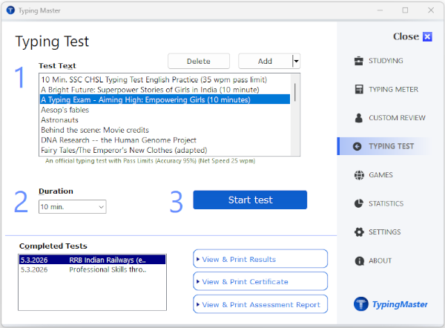The width and height of the screenshot is (445, 328).
Task: Select the TYPING TEST menu item
Action: point(391,146)
